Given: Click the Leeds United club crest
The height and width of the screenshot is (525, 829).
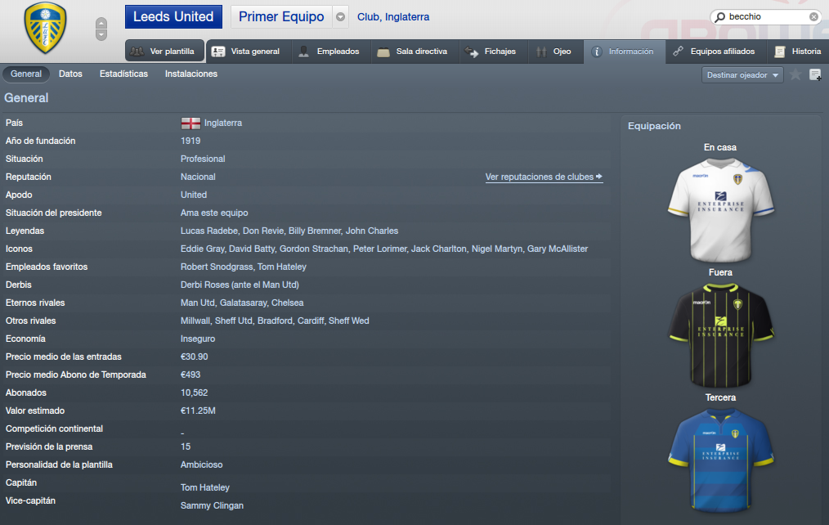Looking at the screenshot, I should click(x=46, y=28).
